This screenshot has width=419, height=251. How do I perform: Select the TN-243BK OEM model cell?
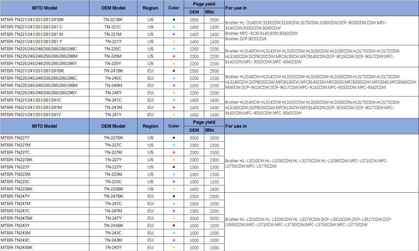click(x=113, y=226)
